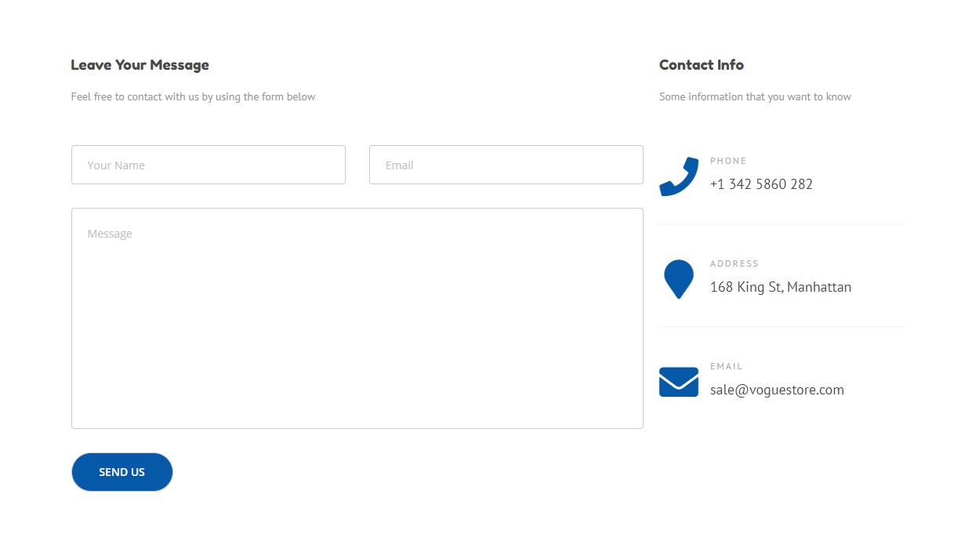Click the 168 King St, Manhattan address
The image size is (972, 534).
781,287
